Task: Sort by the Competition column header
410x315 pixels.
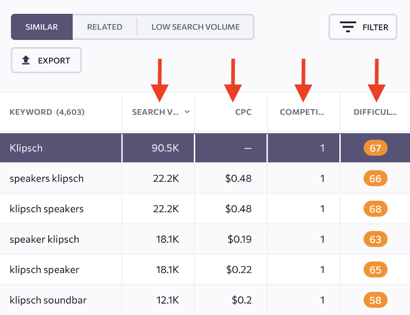Action: 302,112
